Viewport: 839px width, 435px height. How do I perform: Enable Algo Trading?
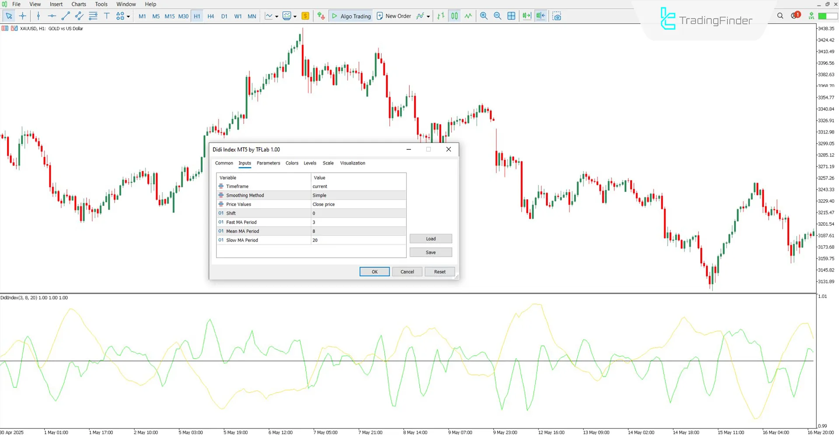[351, 16]
